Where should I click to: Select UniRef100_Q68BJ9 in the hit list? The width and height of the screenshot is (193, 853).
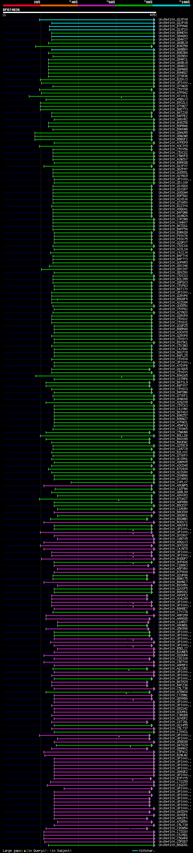173,43
